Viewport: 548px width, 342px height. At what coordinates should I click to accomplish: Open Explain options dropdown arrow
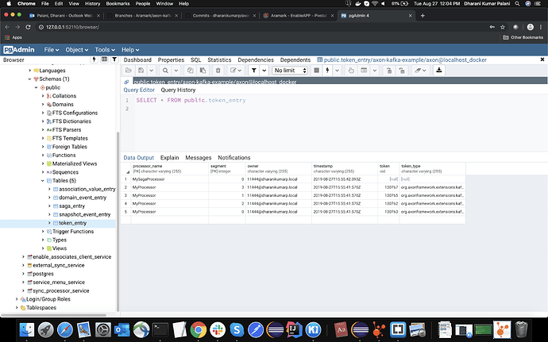(375, 71)
